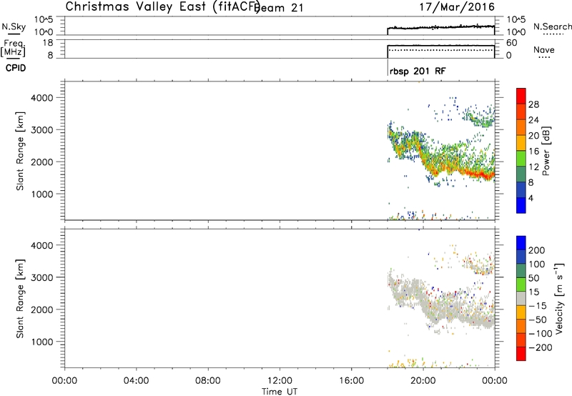Click '1000' on velocity panel range axis

(x=41, y=342)
